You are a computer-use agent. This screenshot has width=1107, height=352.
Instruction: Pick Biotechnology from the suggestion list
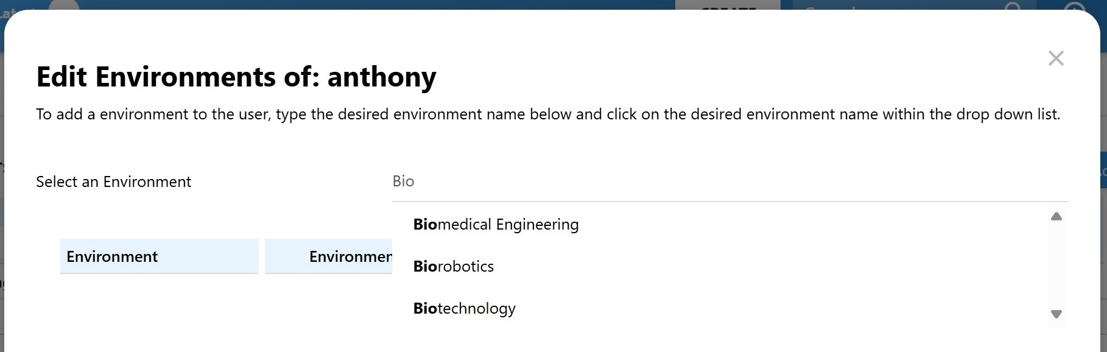click(x=465, y=309)
